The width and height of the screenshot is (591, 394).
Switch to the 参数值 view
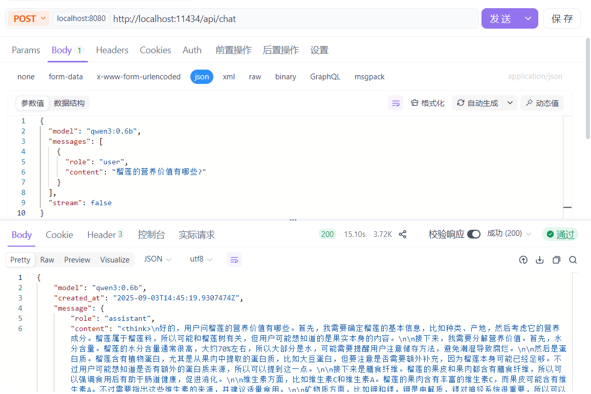(33, 103)
